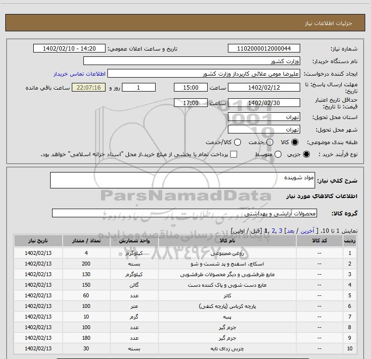Open the بعد (next) page link
Screen dimensions: 371x359
291,231
